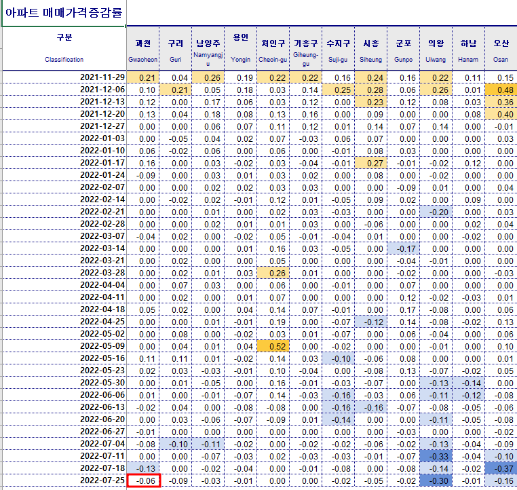The height and width of the screenshot is (490, 517).
Task: Click the date cell 2022-07-04
Action: coord(64,443)
